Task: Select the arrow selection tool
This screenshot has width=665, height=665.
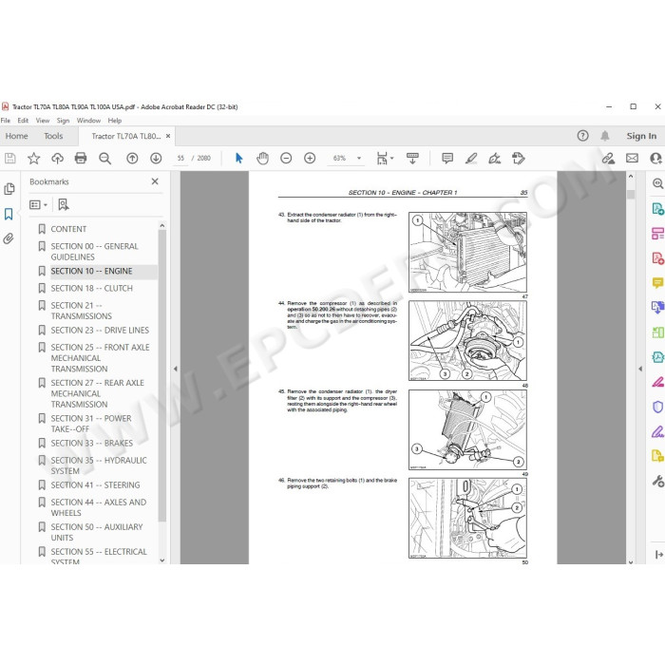Action: point(239,159)
